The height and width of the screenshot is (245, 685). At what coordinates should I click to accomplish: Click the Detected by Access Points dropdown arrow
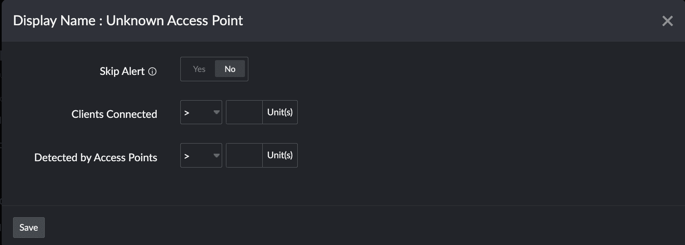[216, 155]
